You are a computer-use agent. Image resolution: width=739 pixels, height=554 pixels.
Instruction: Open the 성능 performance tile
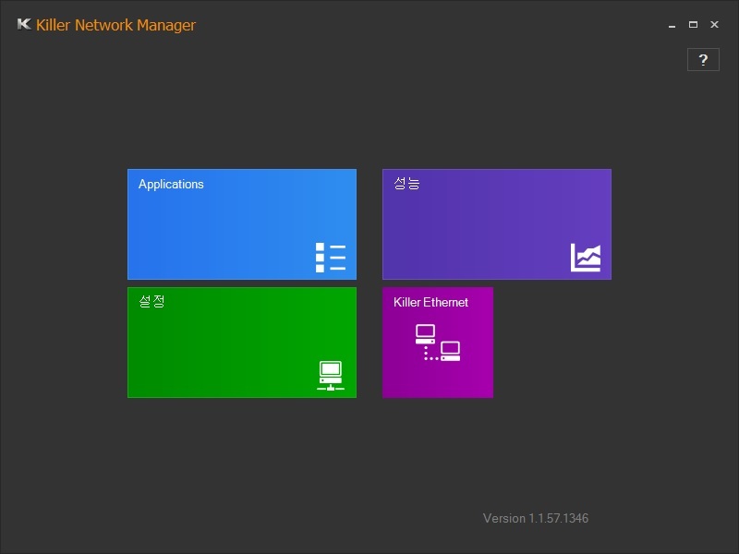(x=497, y=224)
